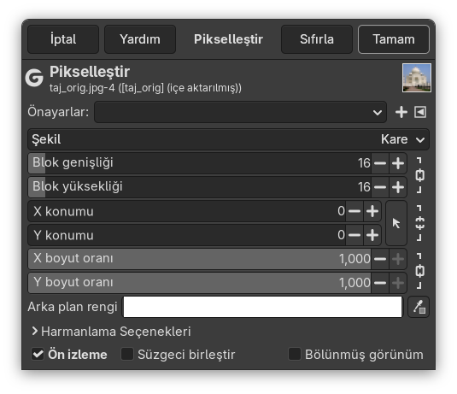Open the Önayarlar presets dropdown
Viewport: 457px width, 394px height.
pos(240,112)
